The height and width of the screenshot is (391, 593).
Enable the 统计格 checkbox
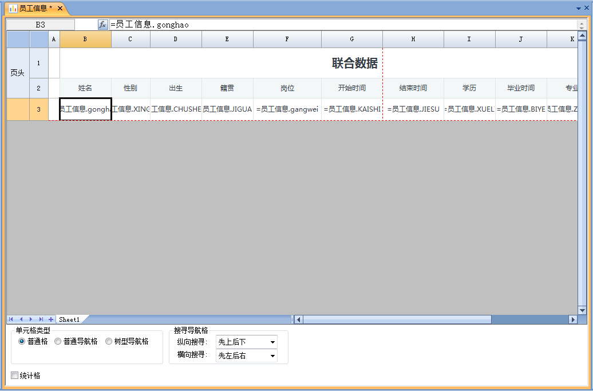(15, 376)
